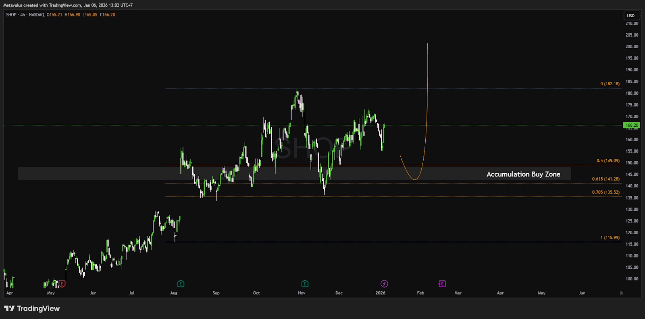Open the magenta upcoming earnings icon near February
The image size is (645, 319).
442,284
